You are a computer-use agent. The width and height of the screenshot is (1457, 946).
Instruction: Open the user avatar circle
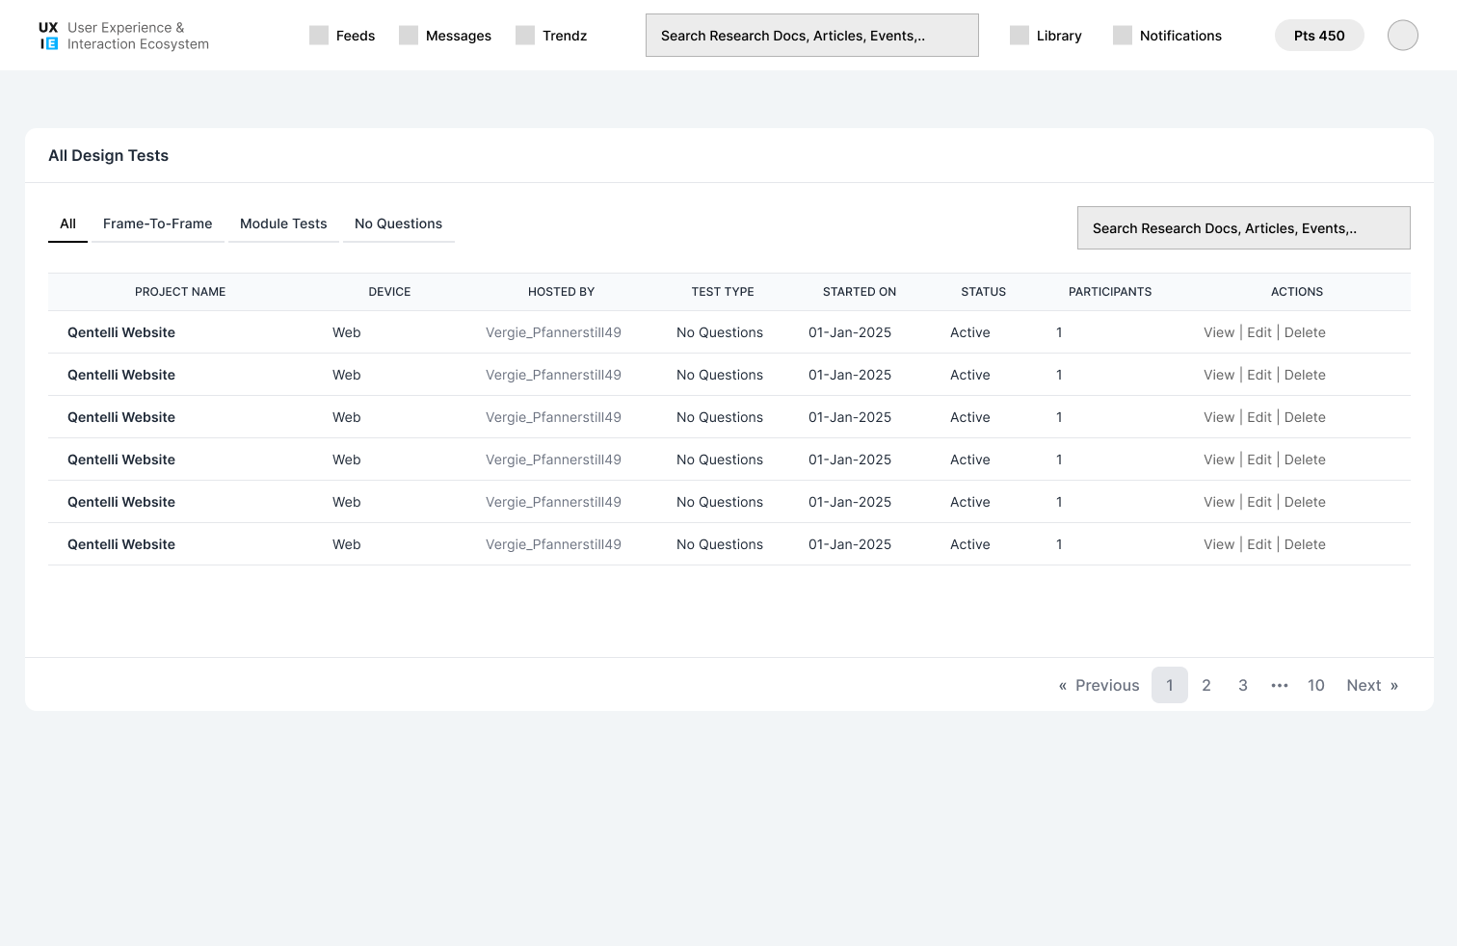1403,36
